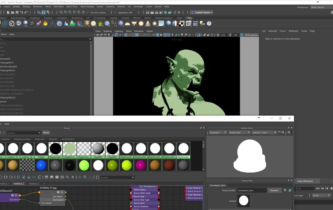Click the white Sample swatch for Groomash_Skin
Image resolution: width=333 pixels, height=210 pixels.
243,200
